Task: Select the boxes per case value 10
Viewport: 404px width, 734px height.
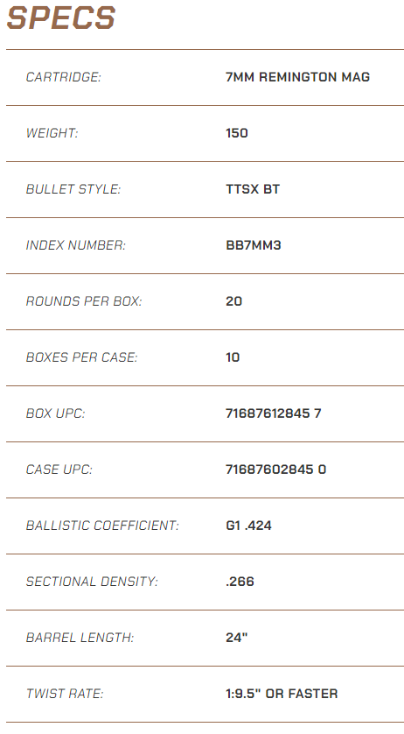Action: pyautogui.click(x=233, y=357)
